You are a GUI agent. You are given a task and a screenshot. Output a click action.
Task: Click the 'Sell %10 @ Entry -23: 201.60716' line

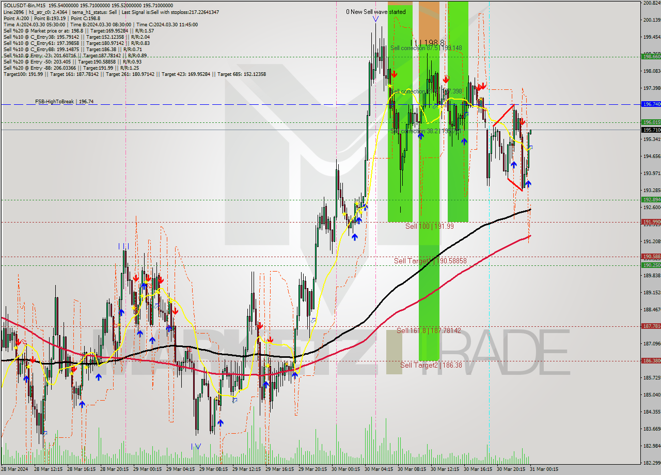(75, 55)
